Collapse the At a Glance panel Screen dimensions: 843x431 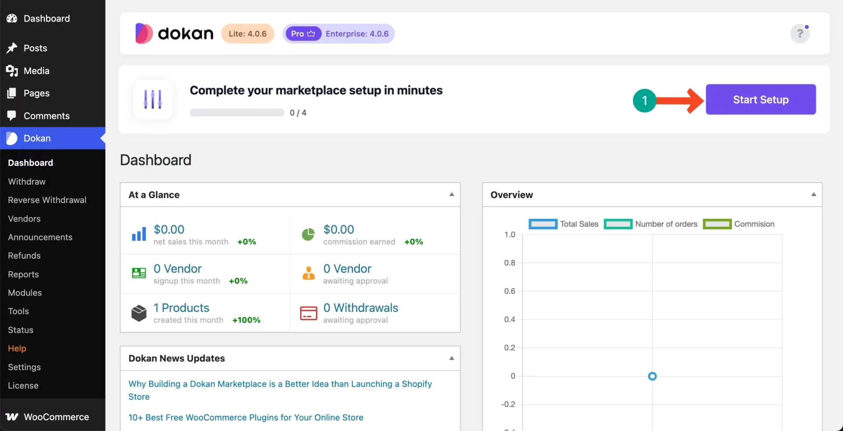coord(451,194)
